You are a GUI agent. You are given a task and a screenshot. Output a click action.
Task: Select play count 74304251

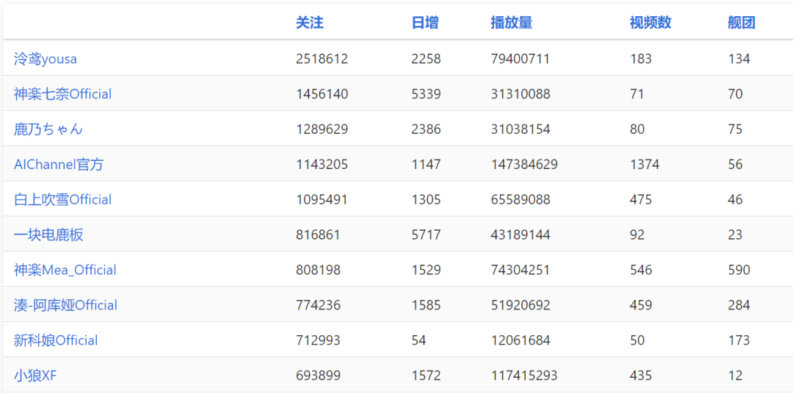[521, 270]
